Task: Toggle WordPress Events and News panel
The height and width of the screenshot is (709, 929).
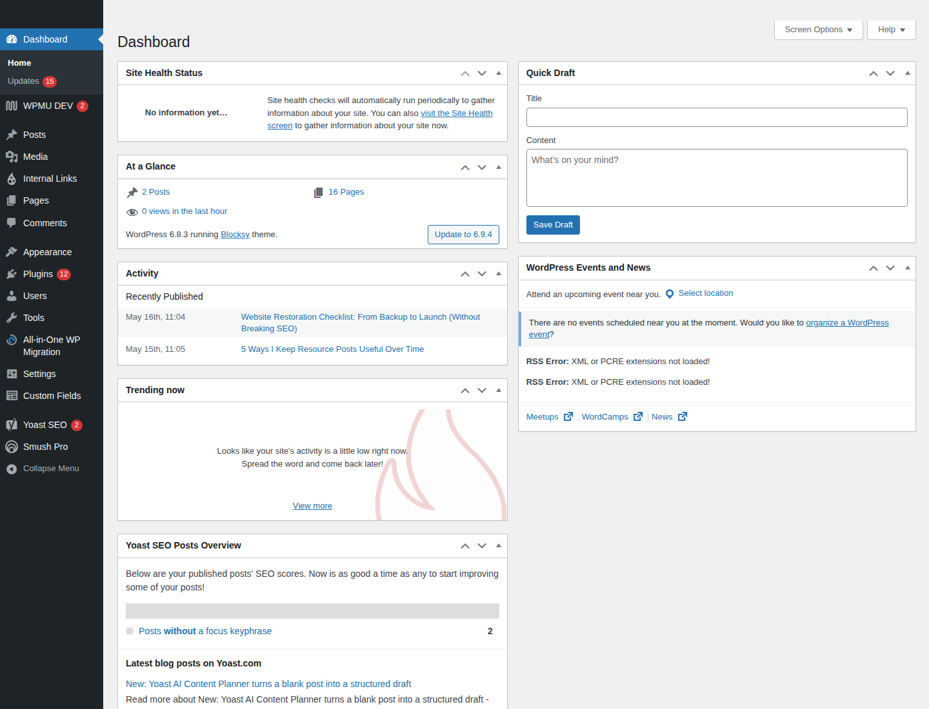Action: coord(907,267)
